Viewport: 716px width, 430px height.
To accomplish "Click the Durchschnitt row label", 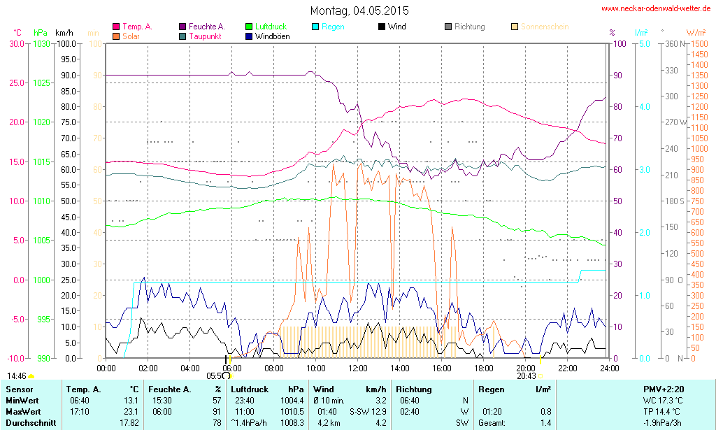I will pos(30,422).
